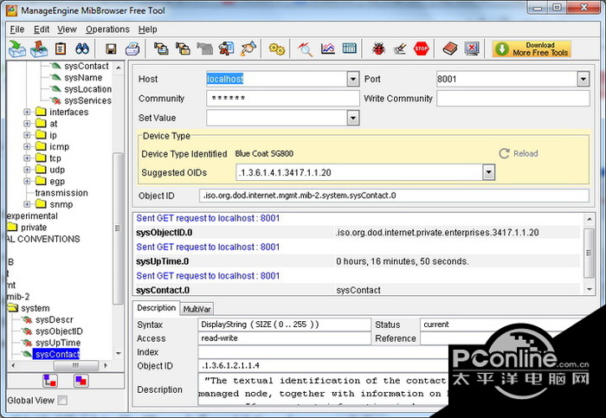Image resolution: width=606 pixels, height=418 pixels.
Task: Open the line graph icon
Action: (327, 48)
